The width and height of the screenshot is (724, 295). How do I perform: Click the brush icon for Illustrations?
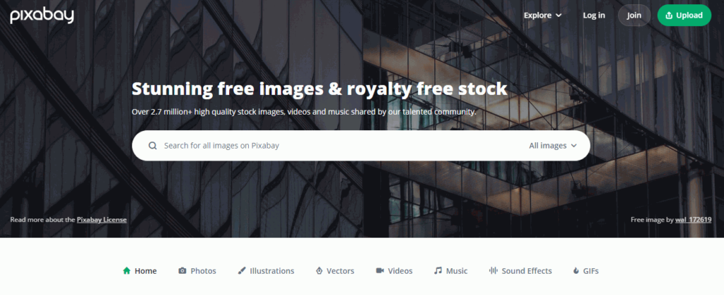coord(242,271)
